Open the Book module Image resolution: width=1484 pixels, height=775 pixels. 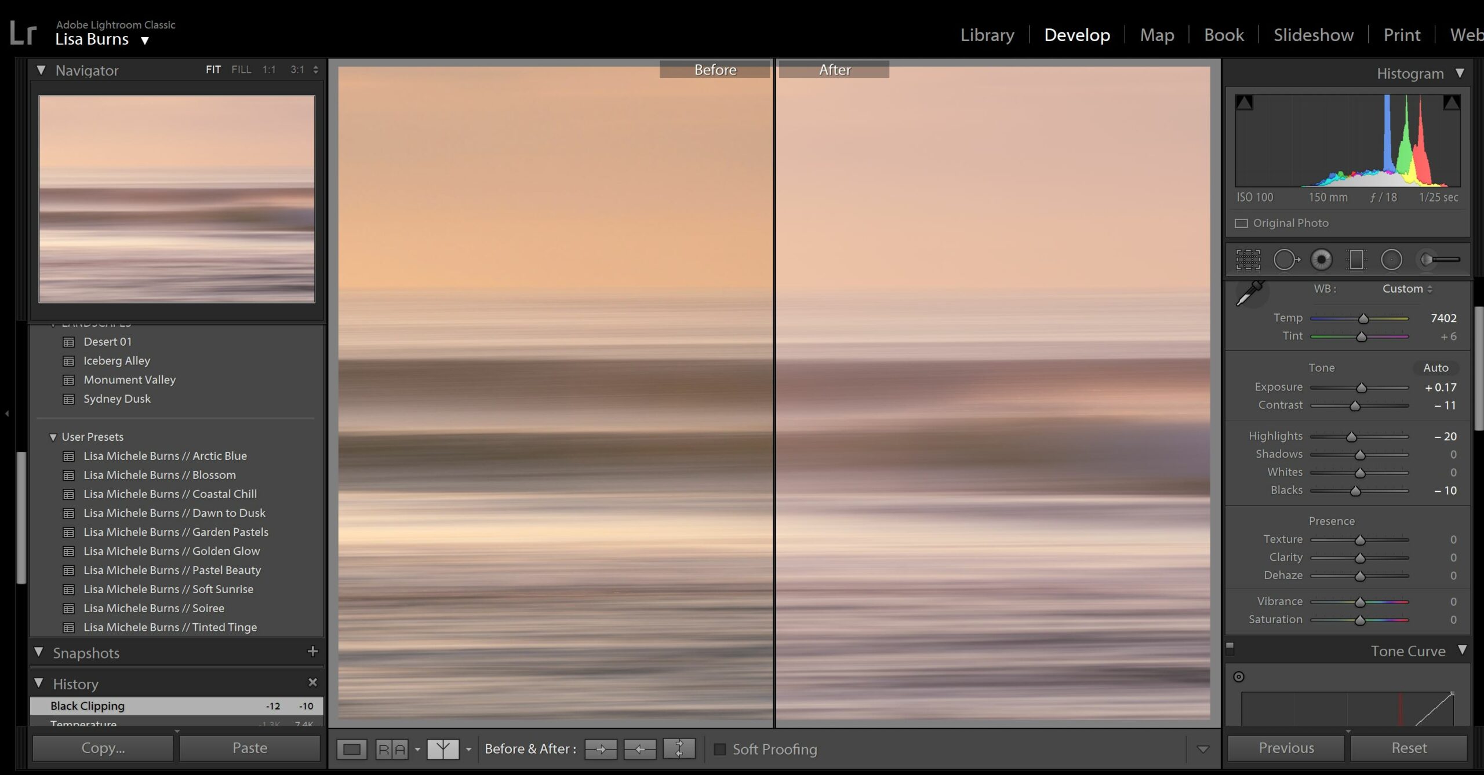1224,35
